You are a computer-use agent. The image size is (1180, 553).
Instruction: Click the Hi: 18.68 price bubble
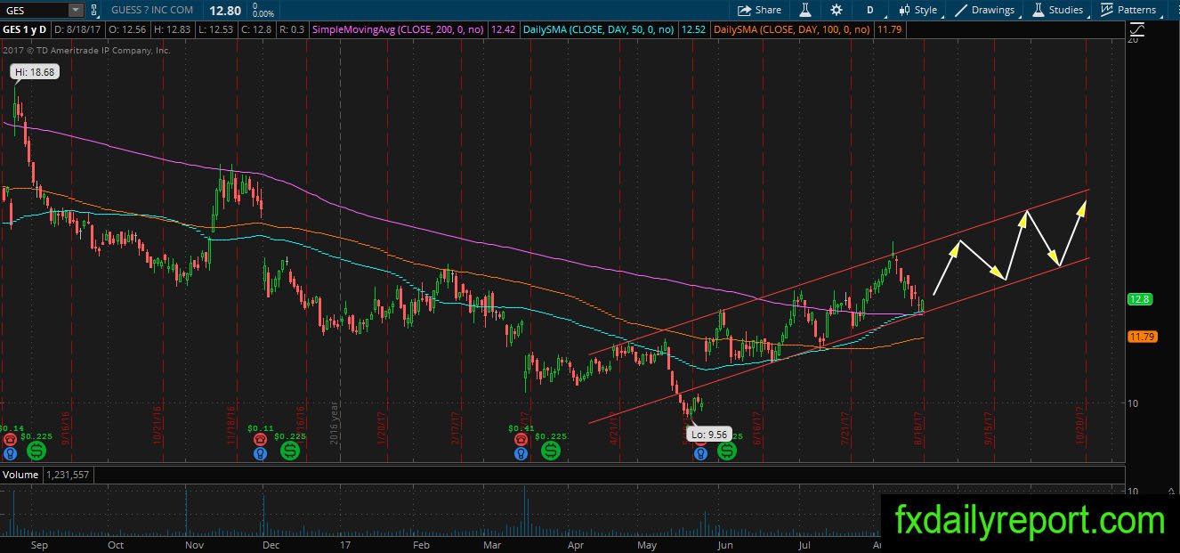click(x=35, y=71)
